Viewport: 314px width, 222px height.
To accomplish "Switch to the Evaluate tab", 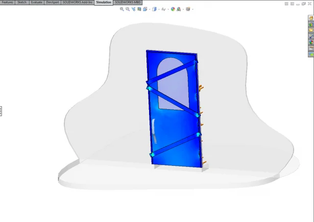I will (36, 3).
